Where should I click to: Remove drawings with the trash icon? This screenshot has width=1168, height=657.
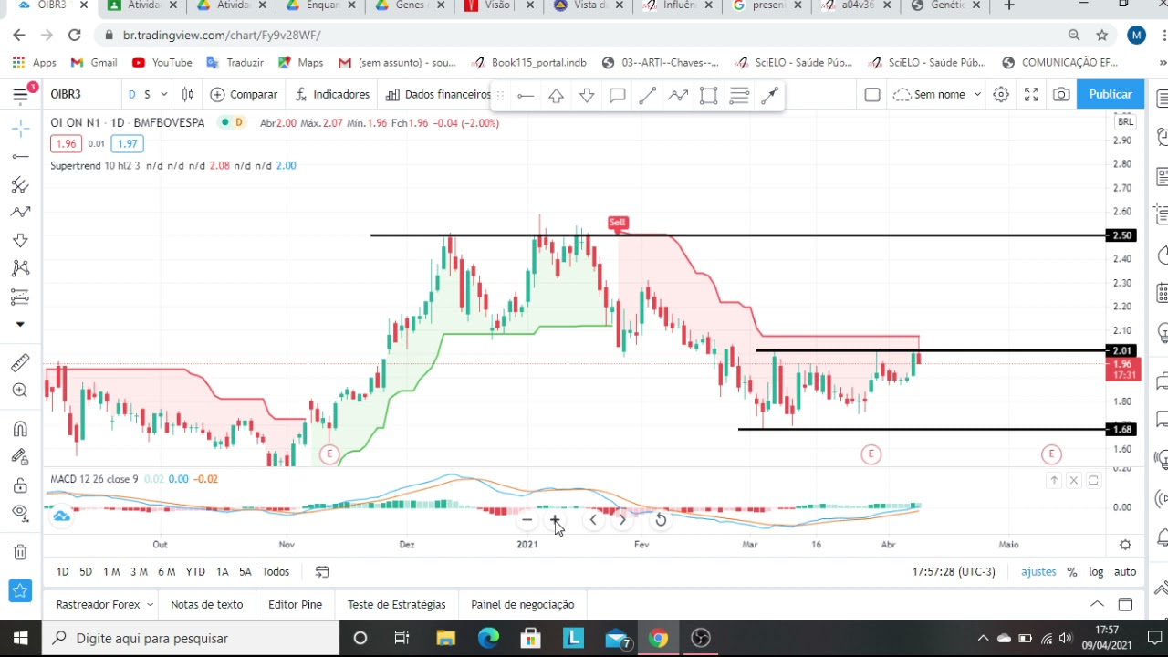pyautogui.click(x=20, y=552)
